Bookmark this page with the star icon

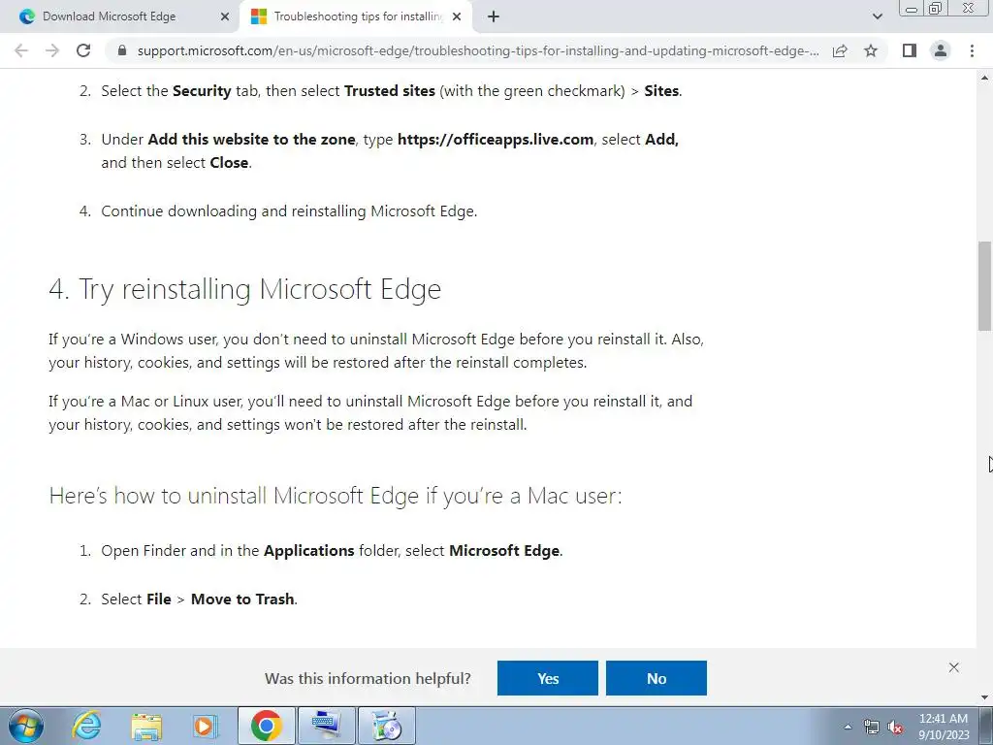pos(871,50)
